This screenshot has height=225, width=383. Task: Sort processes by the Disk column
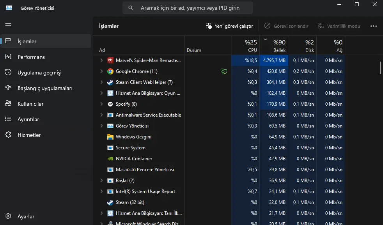[302, 45]
